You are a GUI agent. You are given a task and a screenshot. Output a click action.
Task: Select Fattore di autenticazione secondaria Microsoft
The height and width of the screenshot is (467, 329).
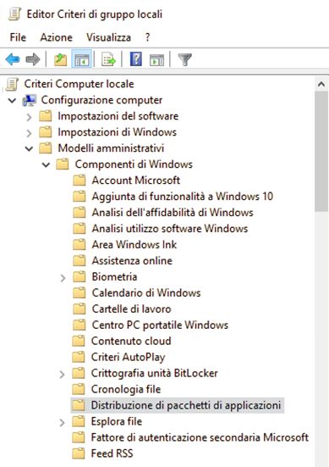(x=200, y=438)
